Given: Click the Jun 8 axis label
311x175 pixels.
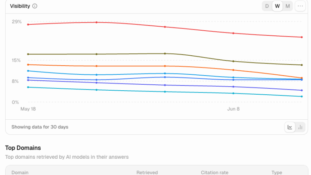Looking at the screenshot, I should coord(233,109).
